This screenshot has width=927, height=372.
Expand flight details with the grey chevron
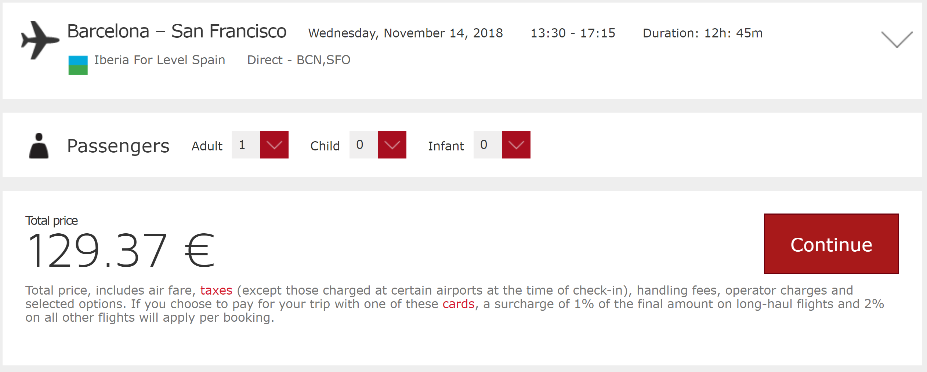click(x=897, y=39)
